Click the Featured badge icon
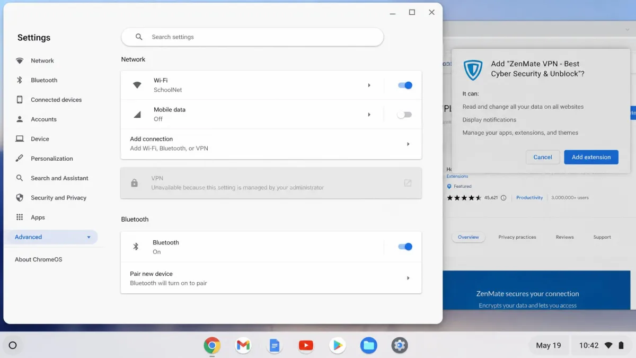Screen dimensions: 636x358 (449, 187)
